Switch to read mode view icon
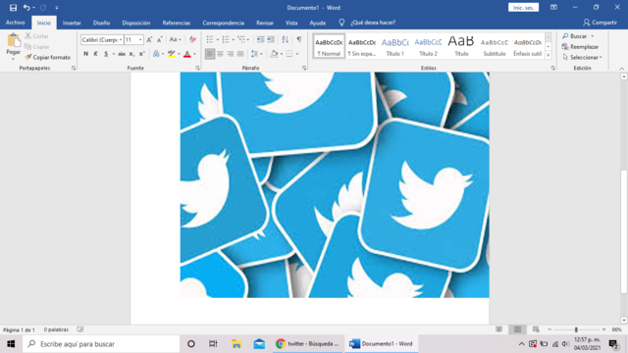The image size is (628, 353). [x=499, y=329]
